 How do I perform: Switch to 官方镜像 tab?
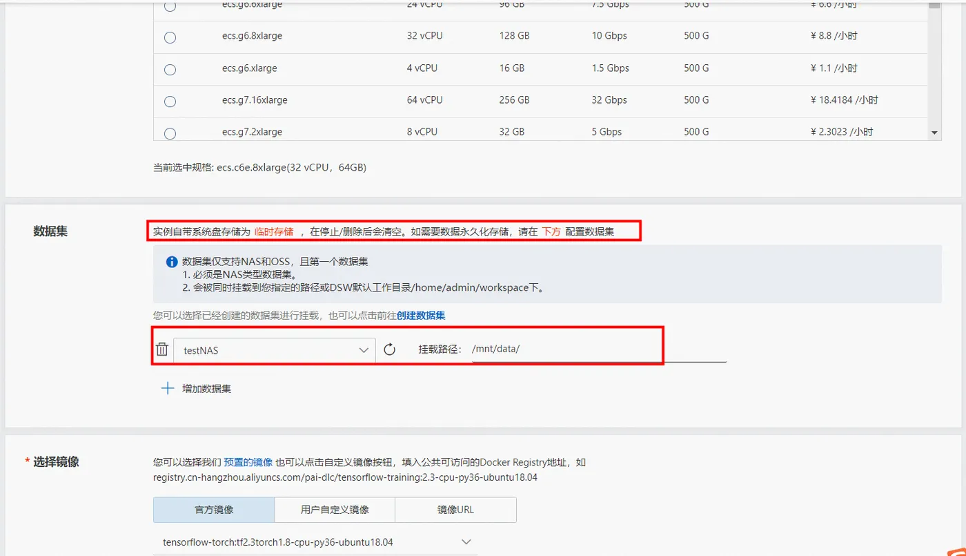(x=214, y=510)
